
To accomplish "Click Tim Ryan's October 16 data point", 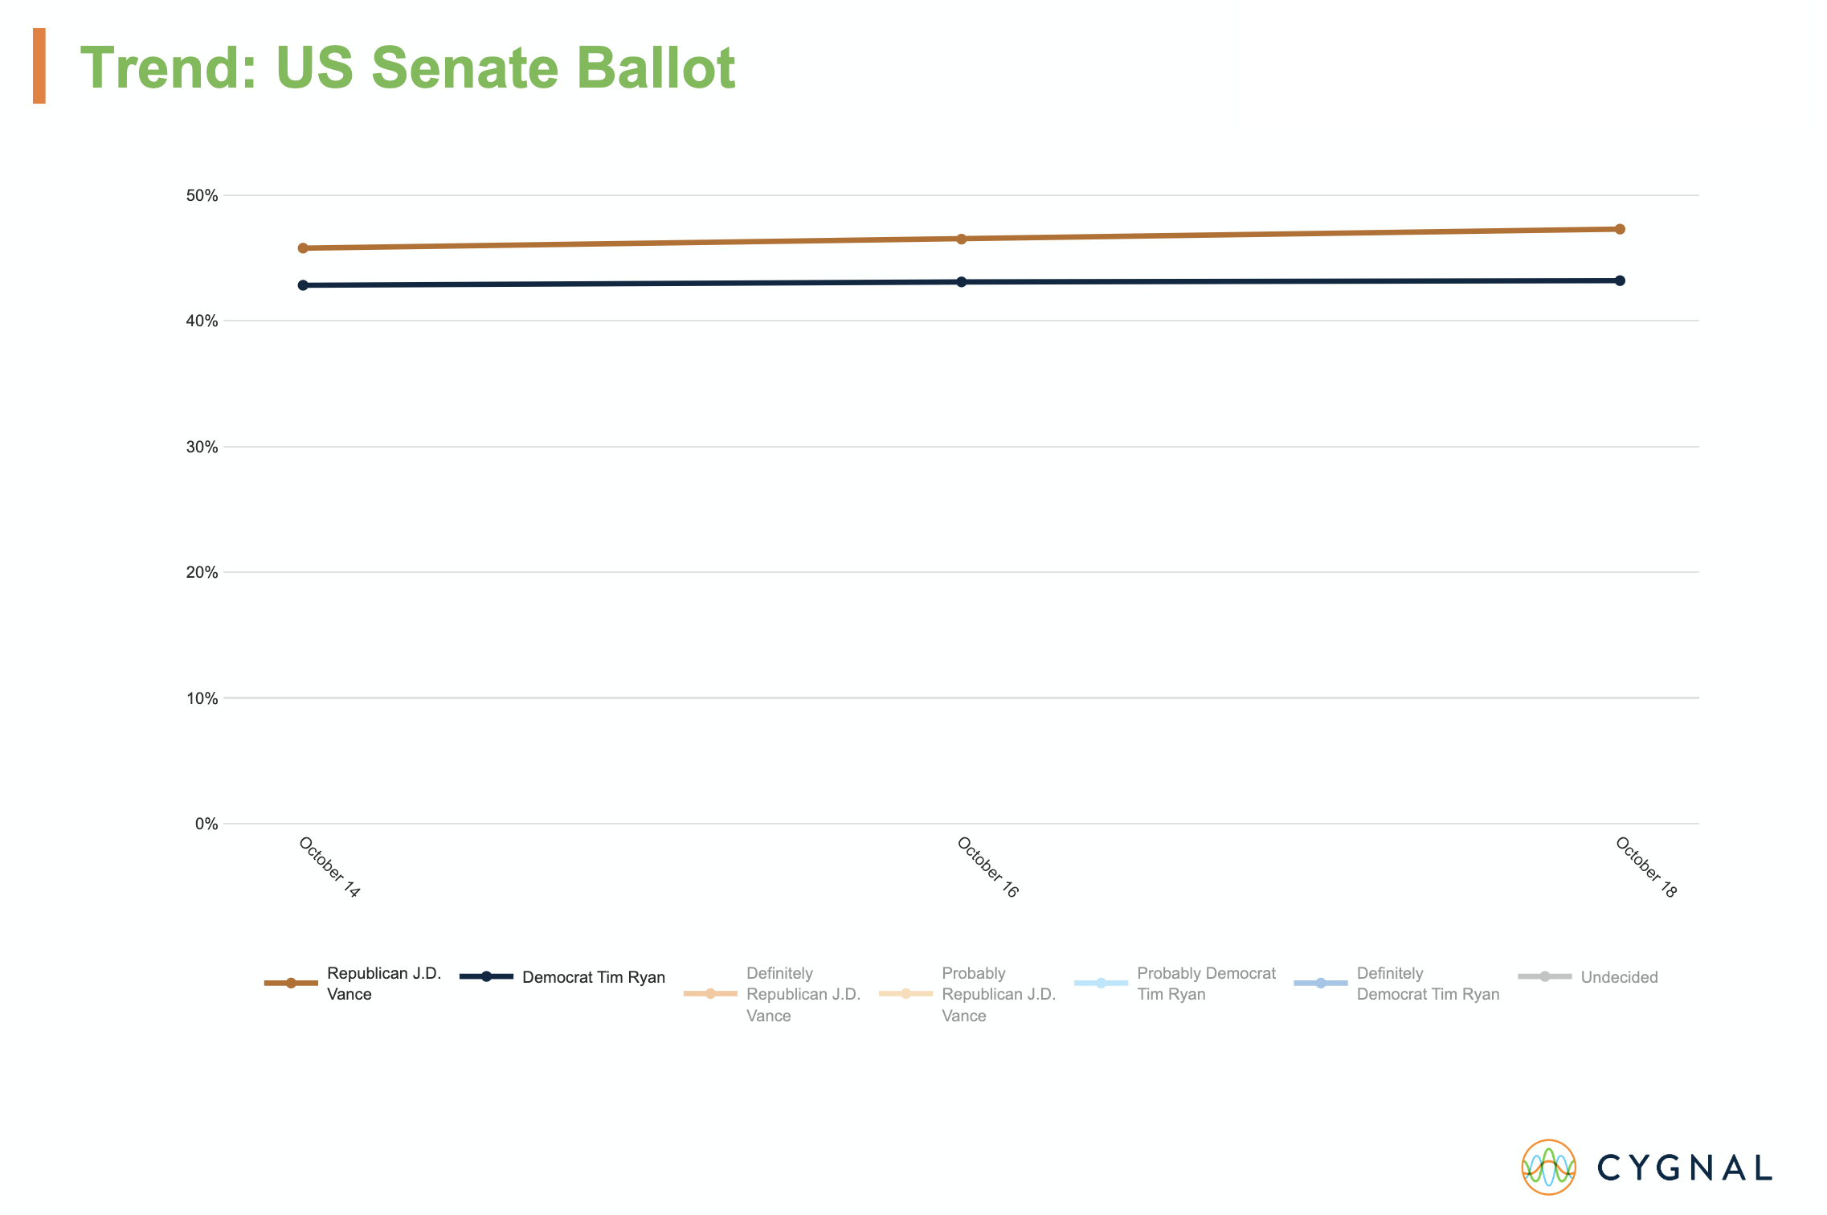I will coord(961,282).
